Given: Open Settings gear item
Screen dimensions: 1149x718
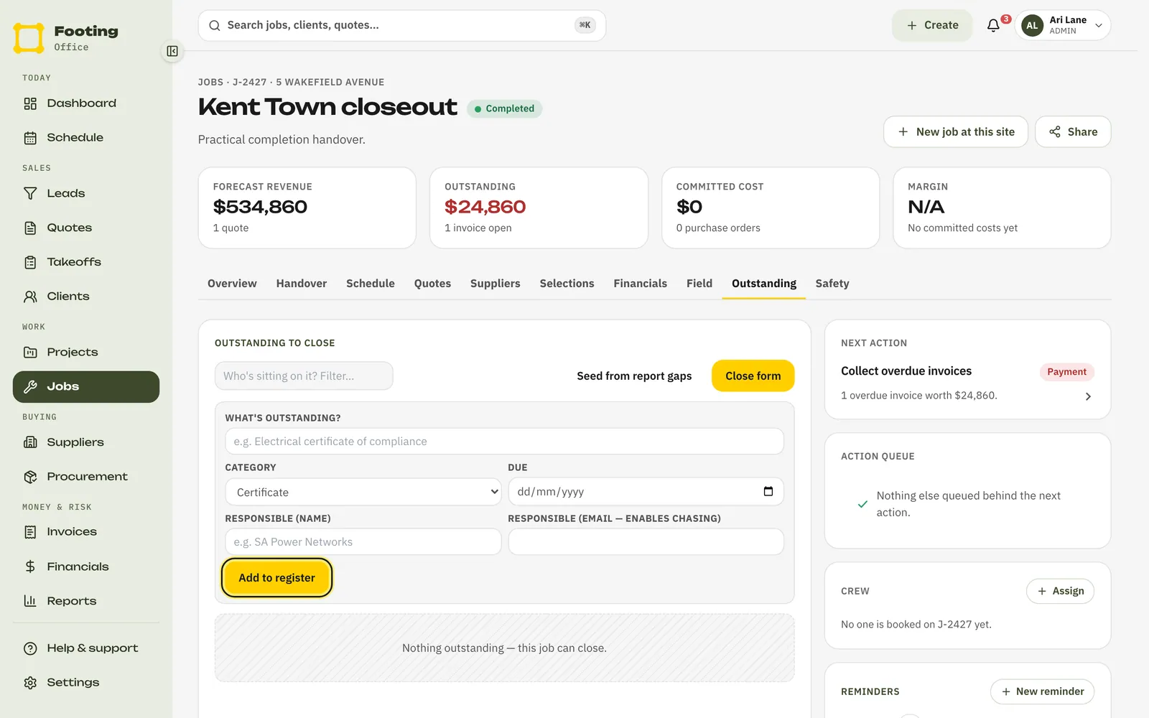Looking at the screenshot, I should [86, 683].
